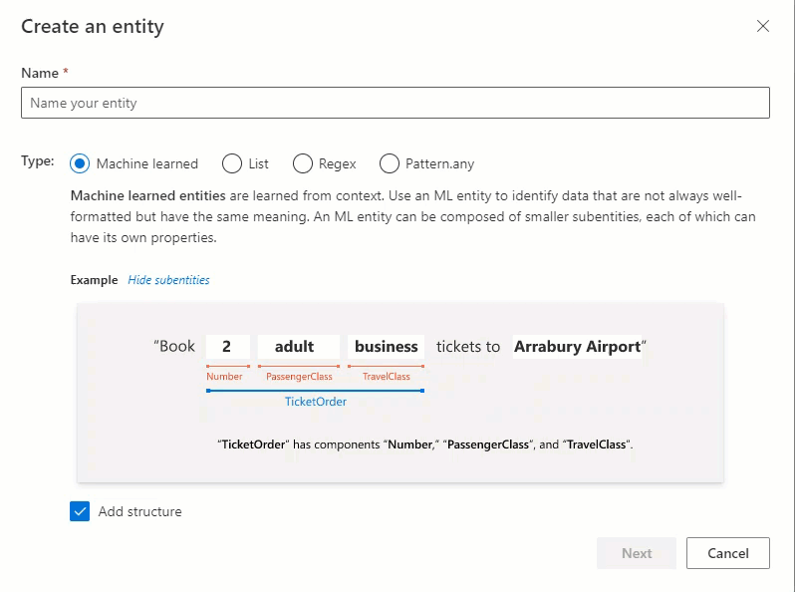
Task: Click the Next button
Action: click(x=637, y=553)
